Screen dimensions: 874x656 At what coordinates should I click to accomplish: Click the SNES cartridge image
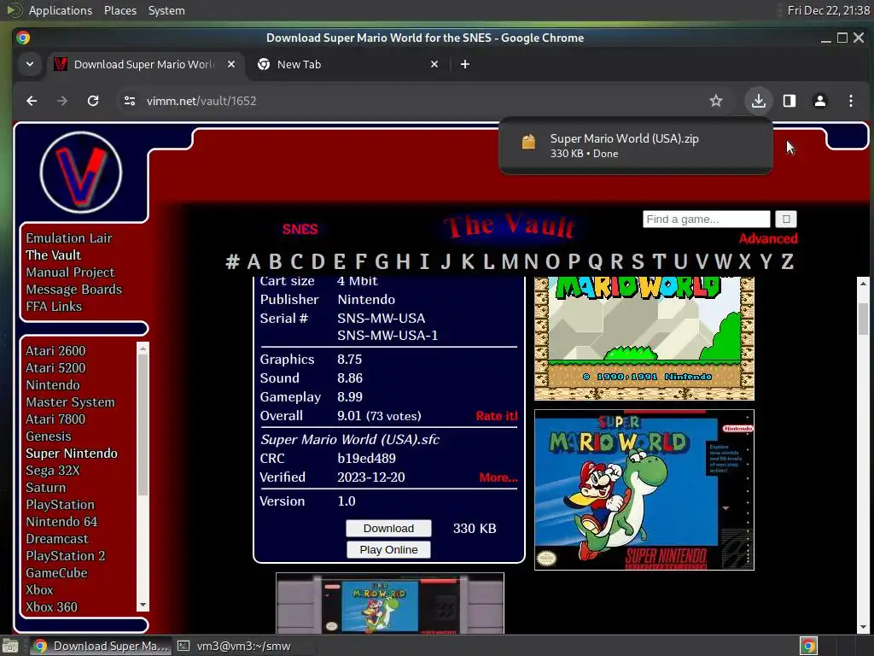point(389,603)
